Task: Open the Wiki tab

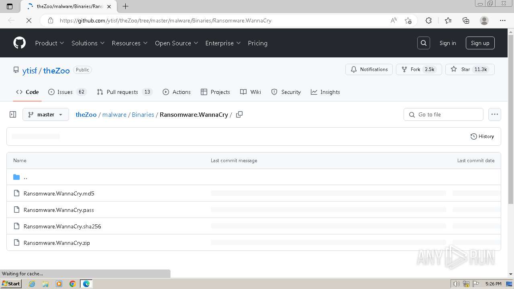Action: 251,92
